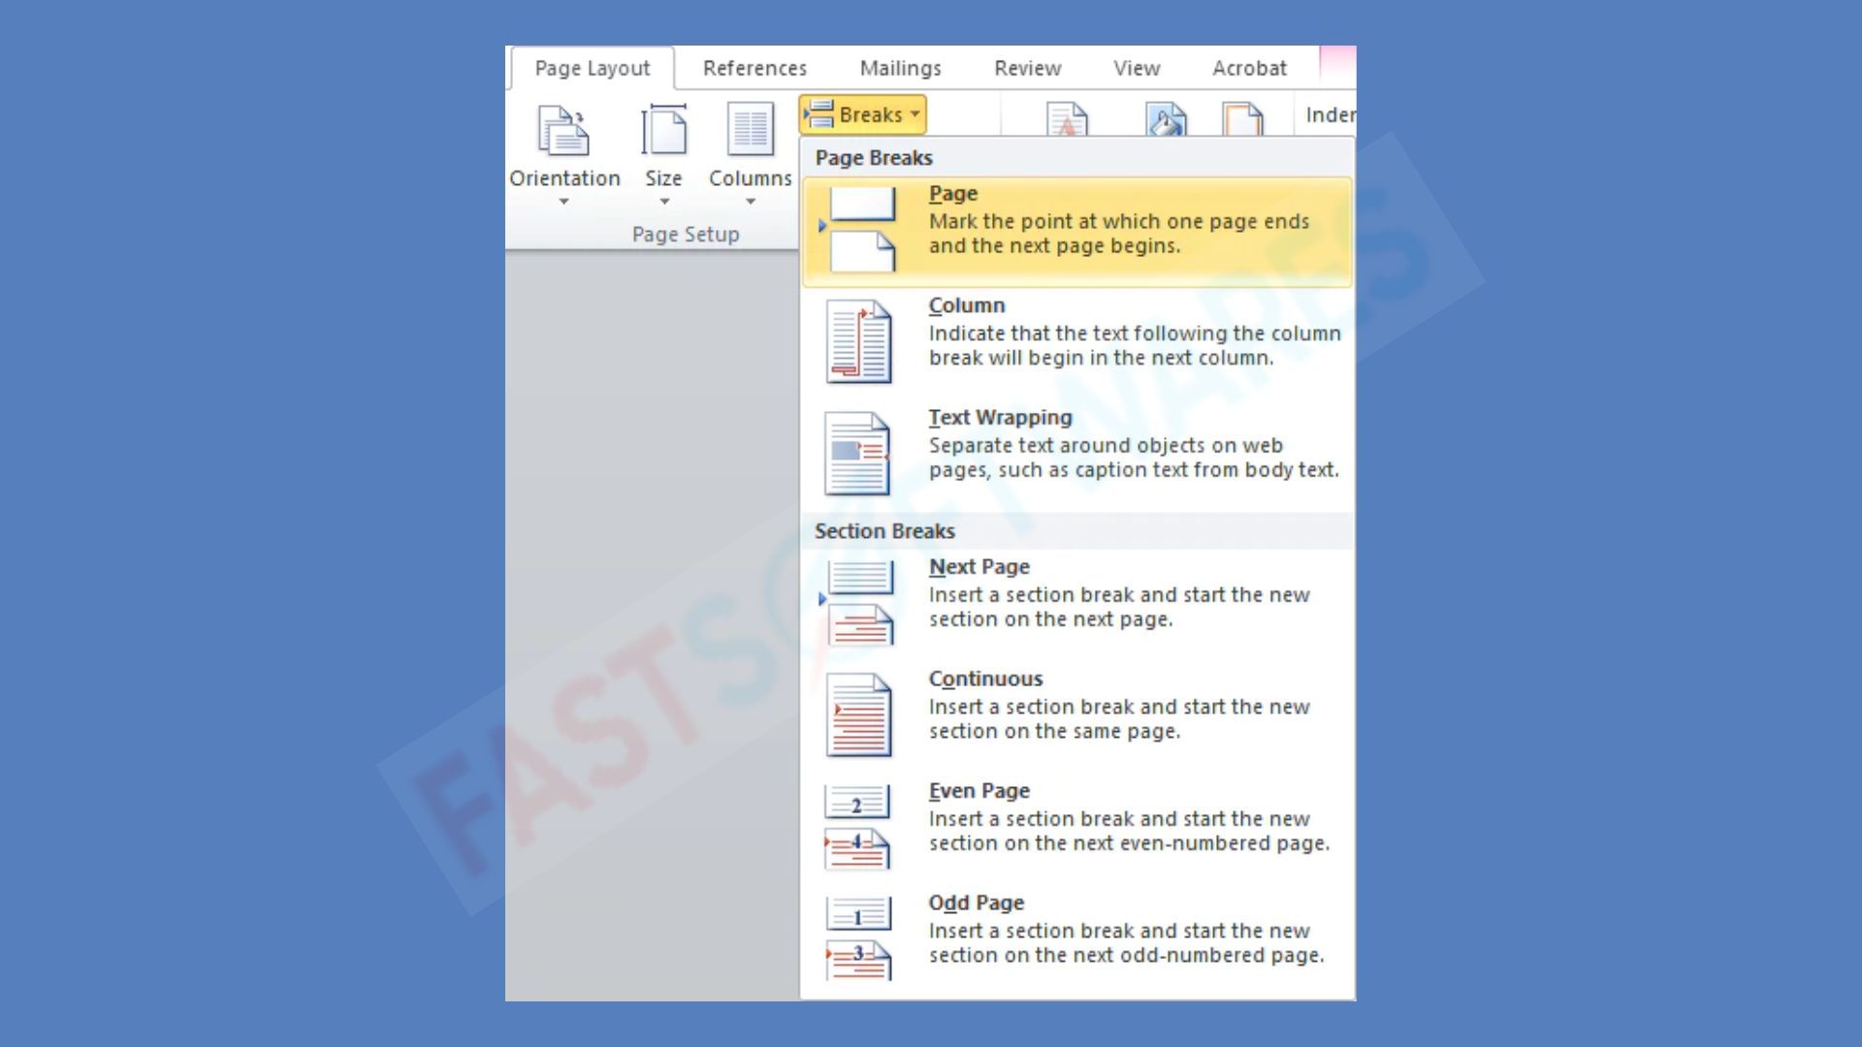1862x1047 pixels.
Task: Click the Breaks icon in the ribbon
Action: 819,114
